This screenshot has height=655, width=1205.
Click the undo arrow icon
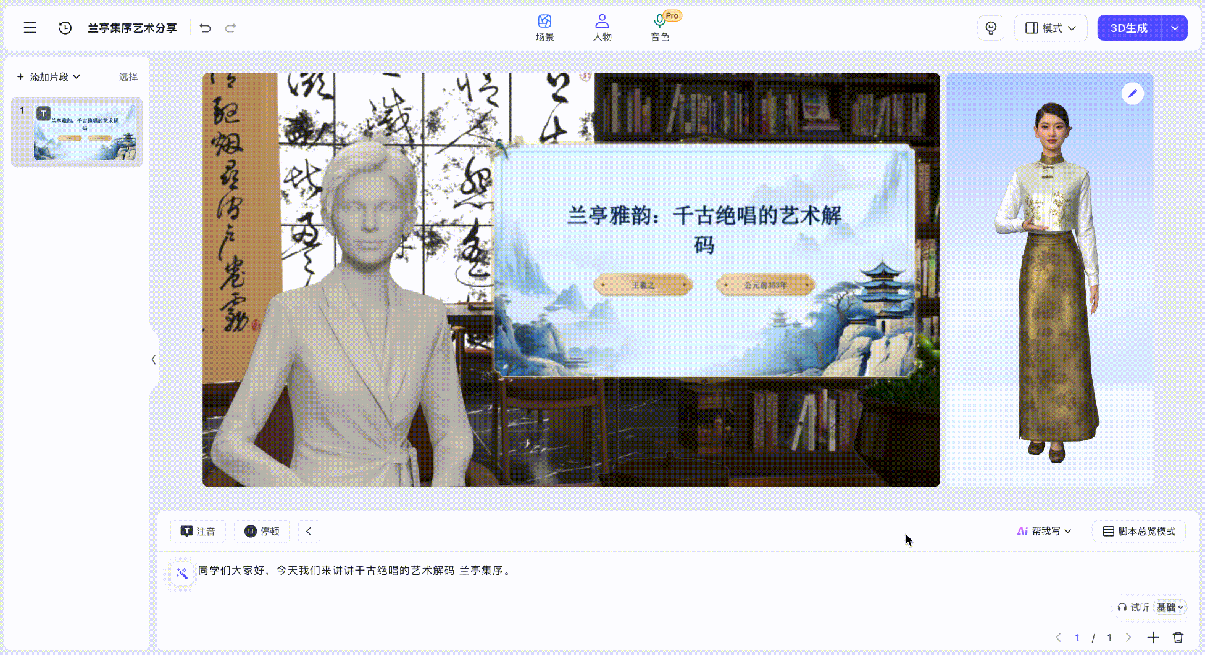(206, 28)
